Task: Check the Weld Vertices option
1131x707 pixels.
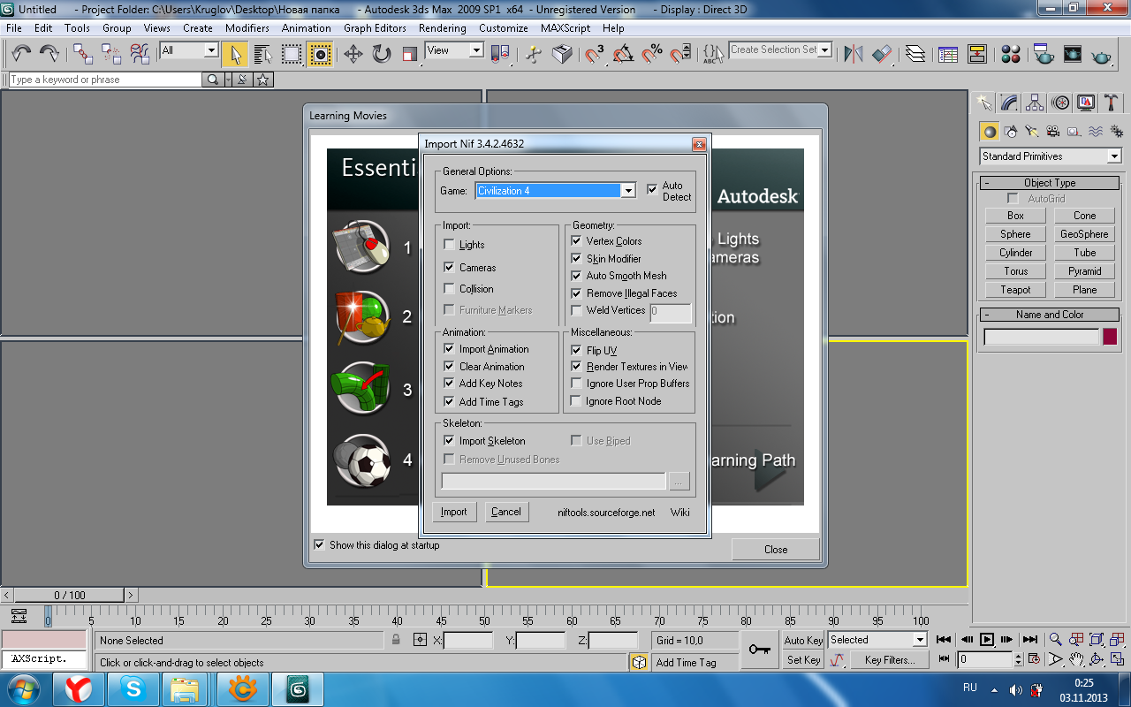Action: click(577, 310)
